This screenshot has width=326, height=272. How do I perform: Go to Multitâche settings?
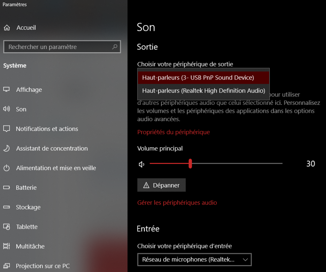[x=30, y=246]
